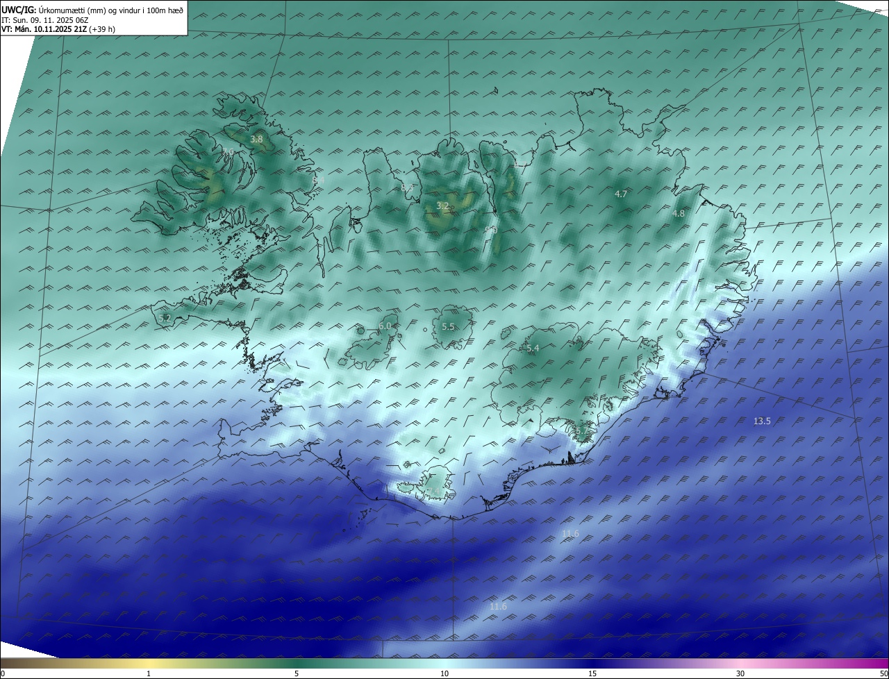Click the 3.8 value label in the Westfjords
Image resolution: width=889 pixels, height=679 pixels.
tap(256, 139)
